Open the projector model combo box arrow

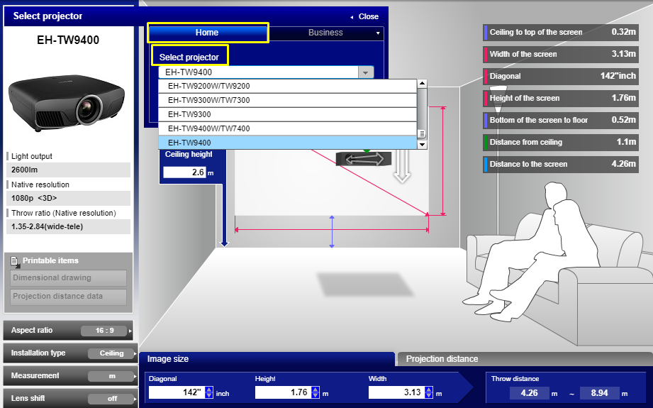click(365, 72)
